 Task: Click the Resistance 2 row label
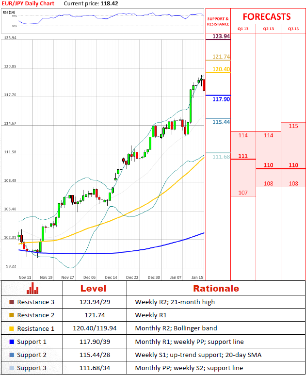click(x=35, y=315)
